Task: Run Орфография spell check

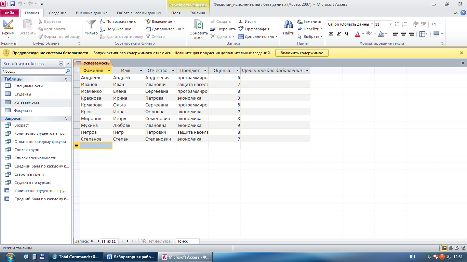Action: click(254, 29)
